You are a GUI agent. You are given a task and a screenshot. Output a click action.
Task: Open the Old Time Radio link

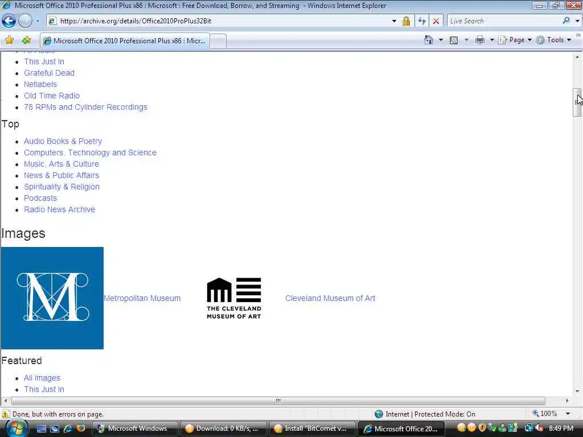coord(52,96)
